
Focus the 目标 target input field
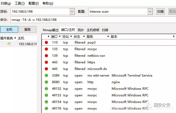pyautogui.click(x=40, y=12)
